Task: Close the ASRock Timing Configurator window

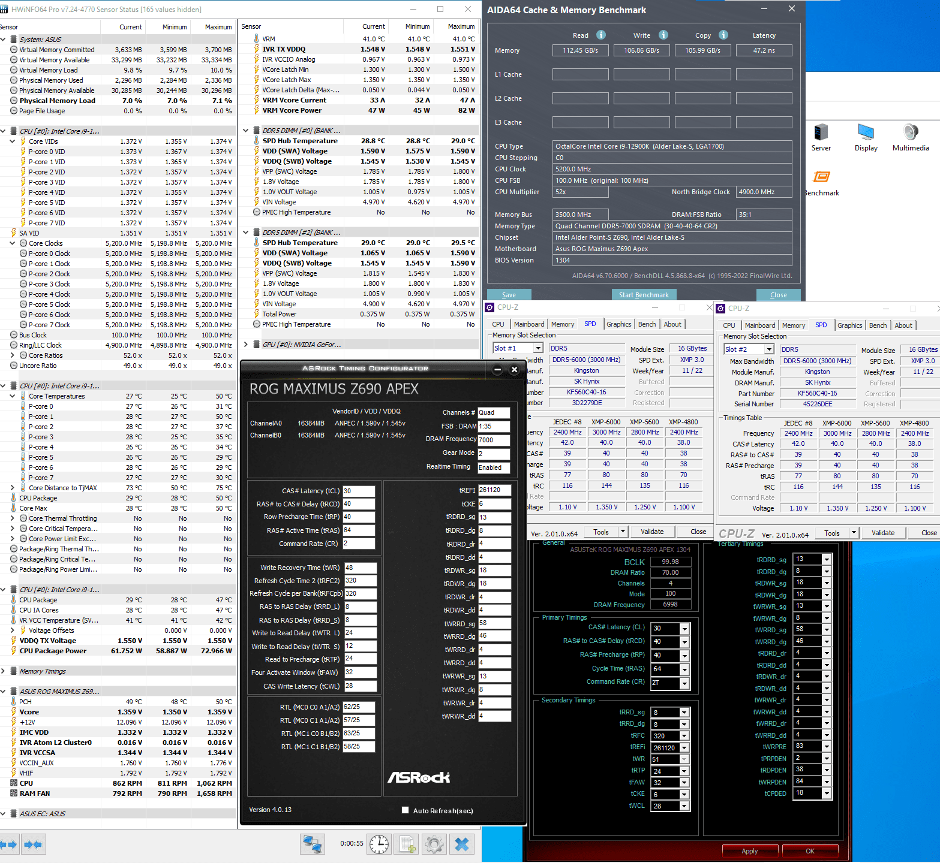Action: click(514, 370)
